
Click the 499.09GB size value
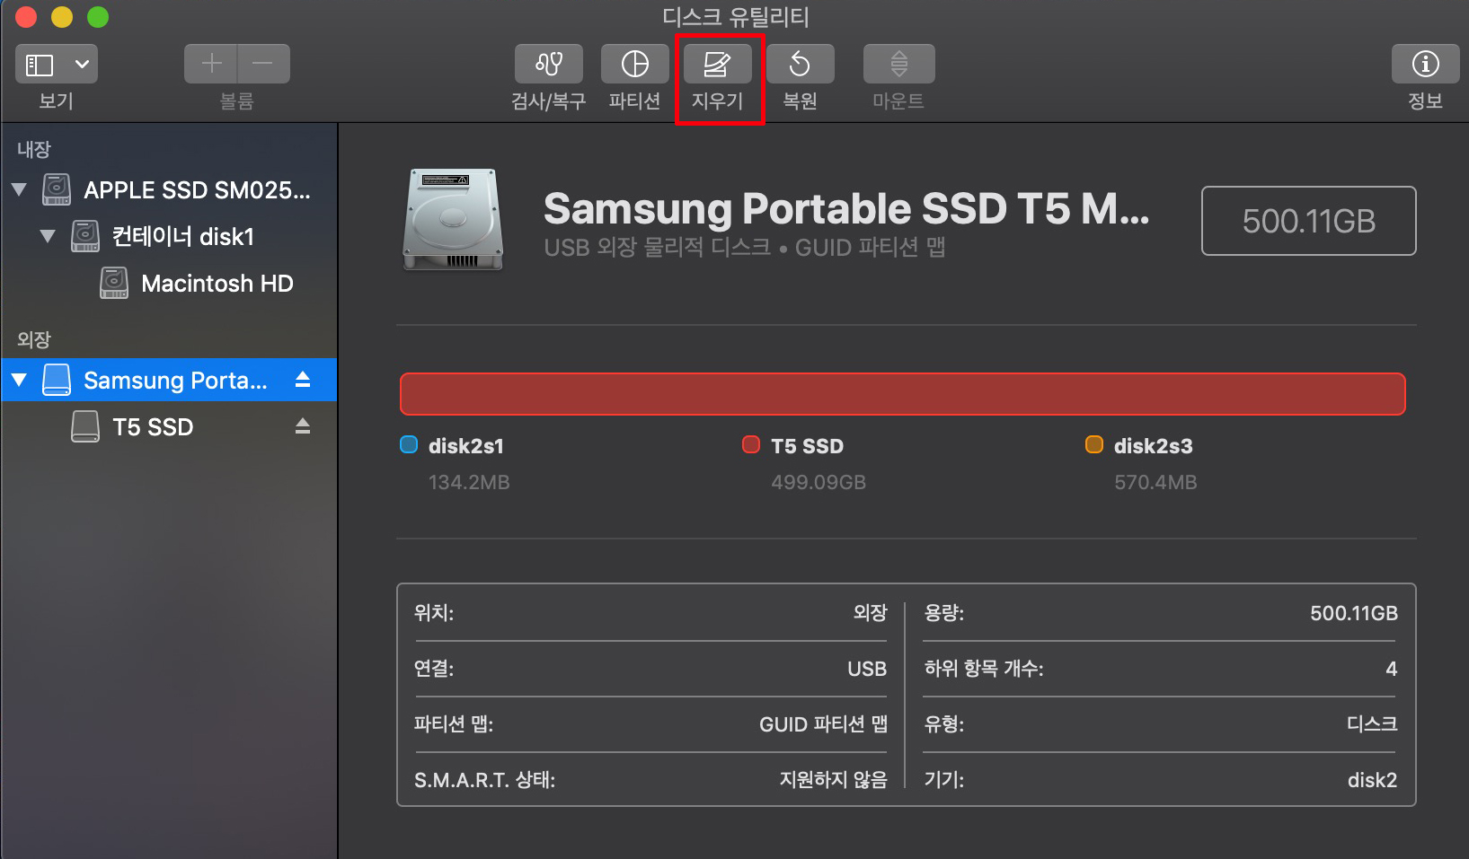click(819, 482)
